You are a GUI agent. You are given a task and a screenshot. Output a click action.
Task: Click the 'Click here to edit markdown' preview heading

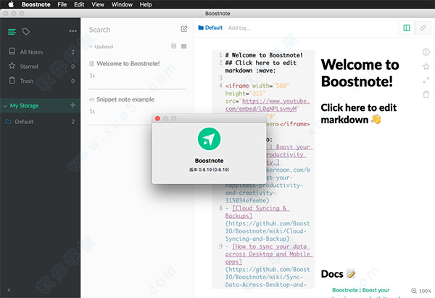pos(358,114)
